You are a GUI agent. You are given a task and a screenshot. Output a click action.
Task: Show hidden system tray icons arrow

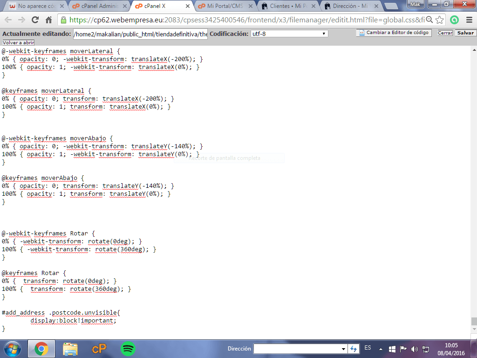(x=381, y=349)
